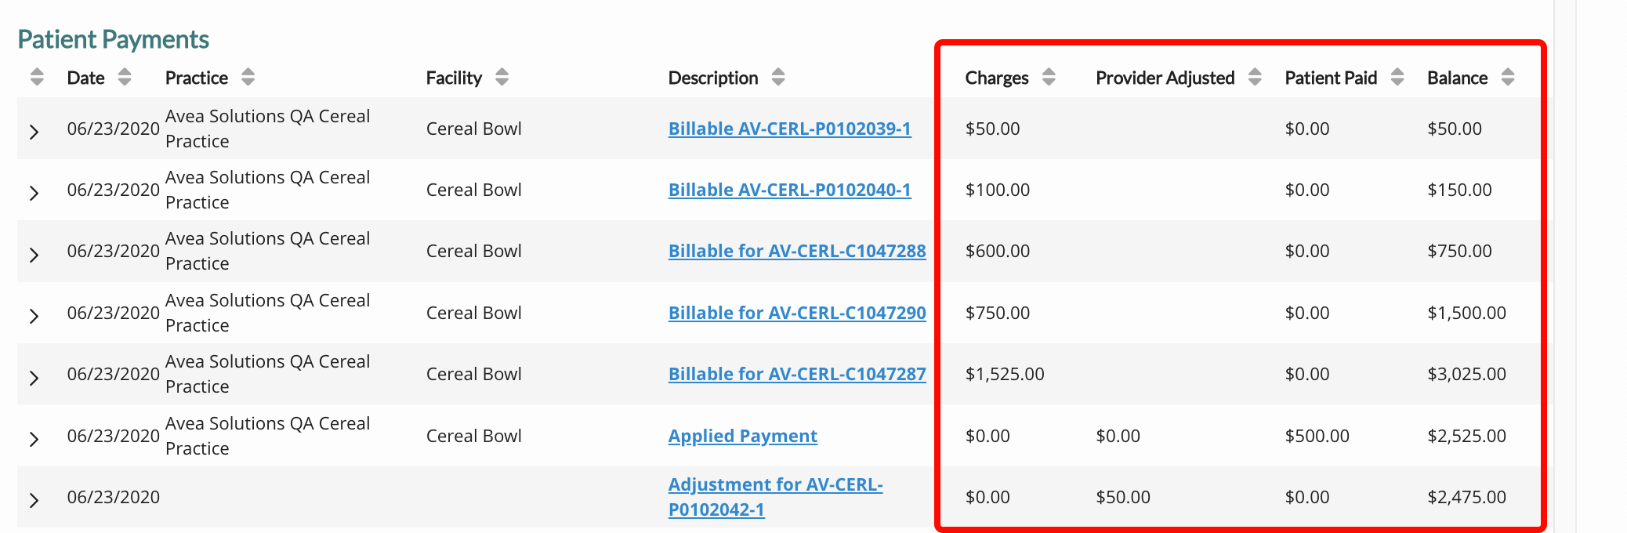Sort by Facility column sort icon
Screen dimensions: 1627x533
tap(502, 77)
